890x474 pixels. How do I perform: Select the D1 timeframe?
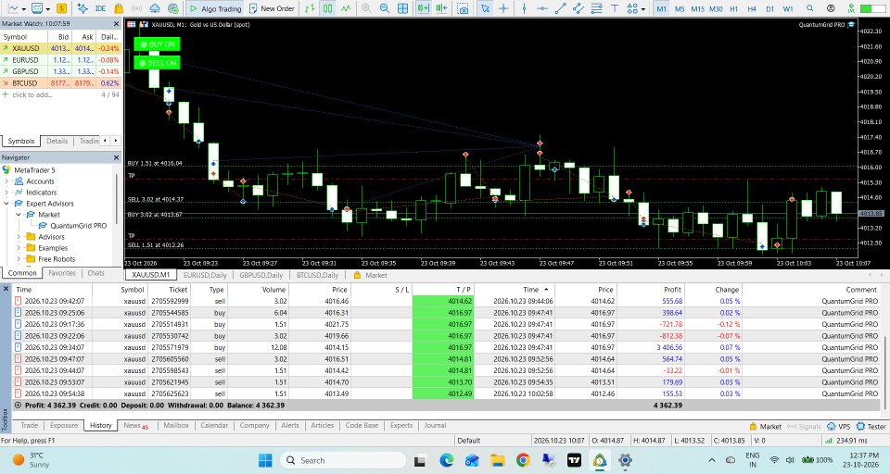[x=769, y=8]
